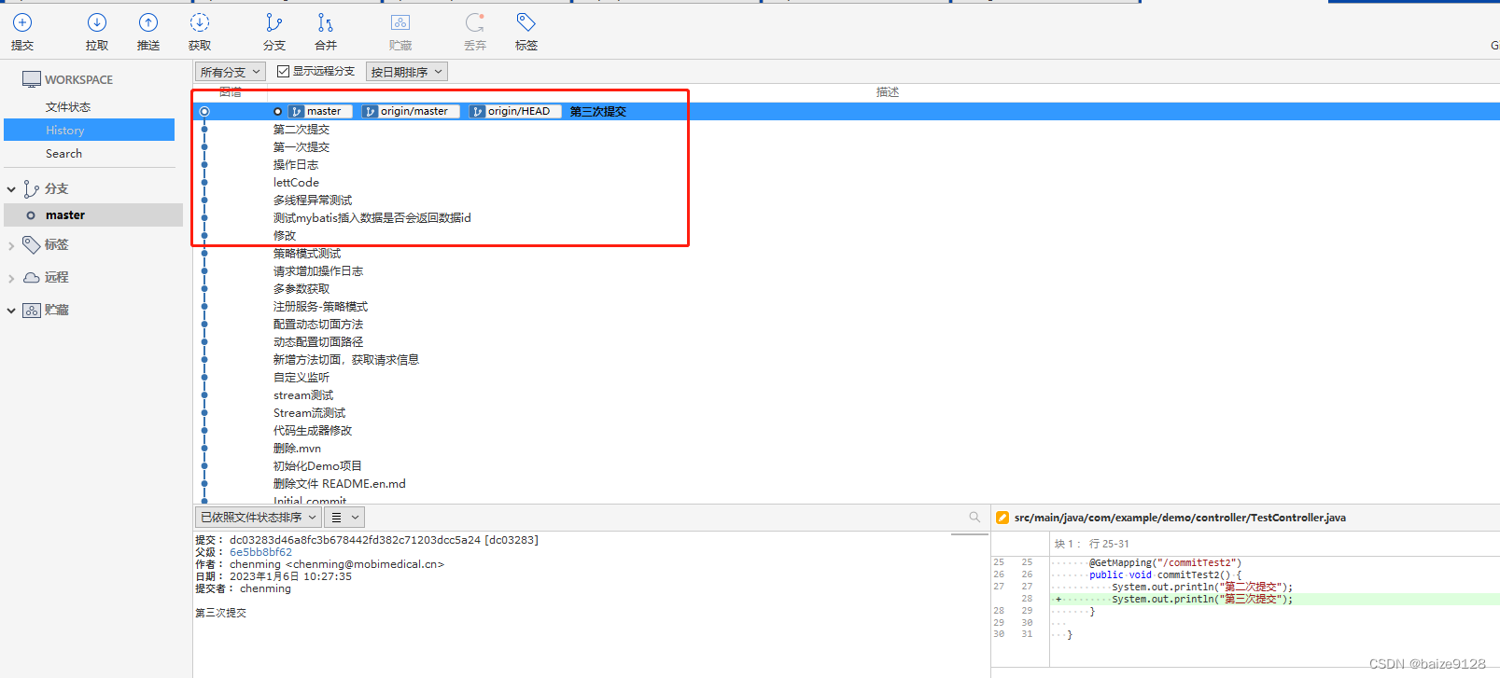Click the 提交 commit toolbar icon

click(x=22, y=22)
